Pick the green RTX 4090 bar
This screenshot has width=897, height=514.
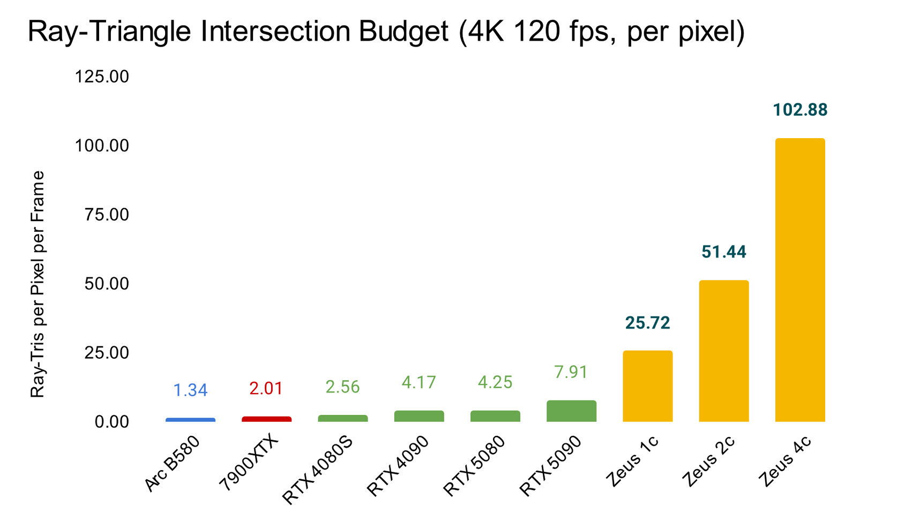[419, 416]
